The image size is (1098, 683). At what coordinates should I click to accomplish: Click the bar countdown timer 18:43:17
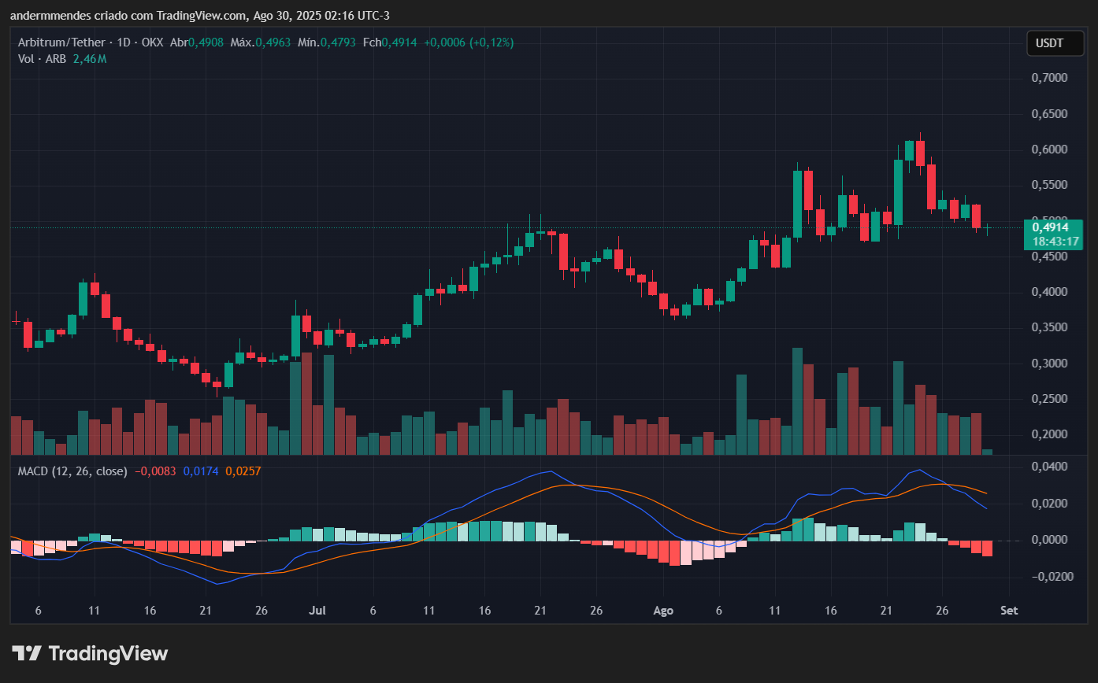pos(1055,242)
